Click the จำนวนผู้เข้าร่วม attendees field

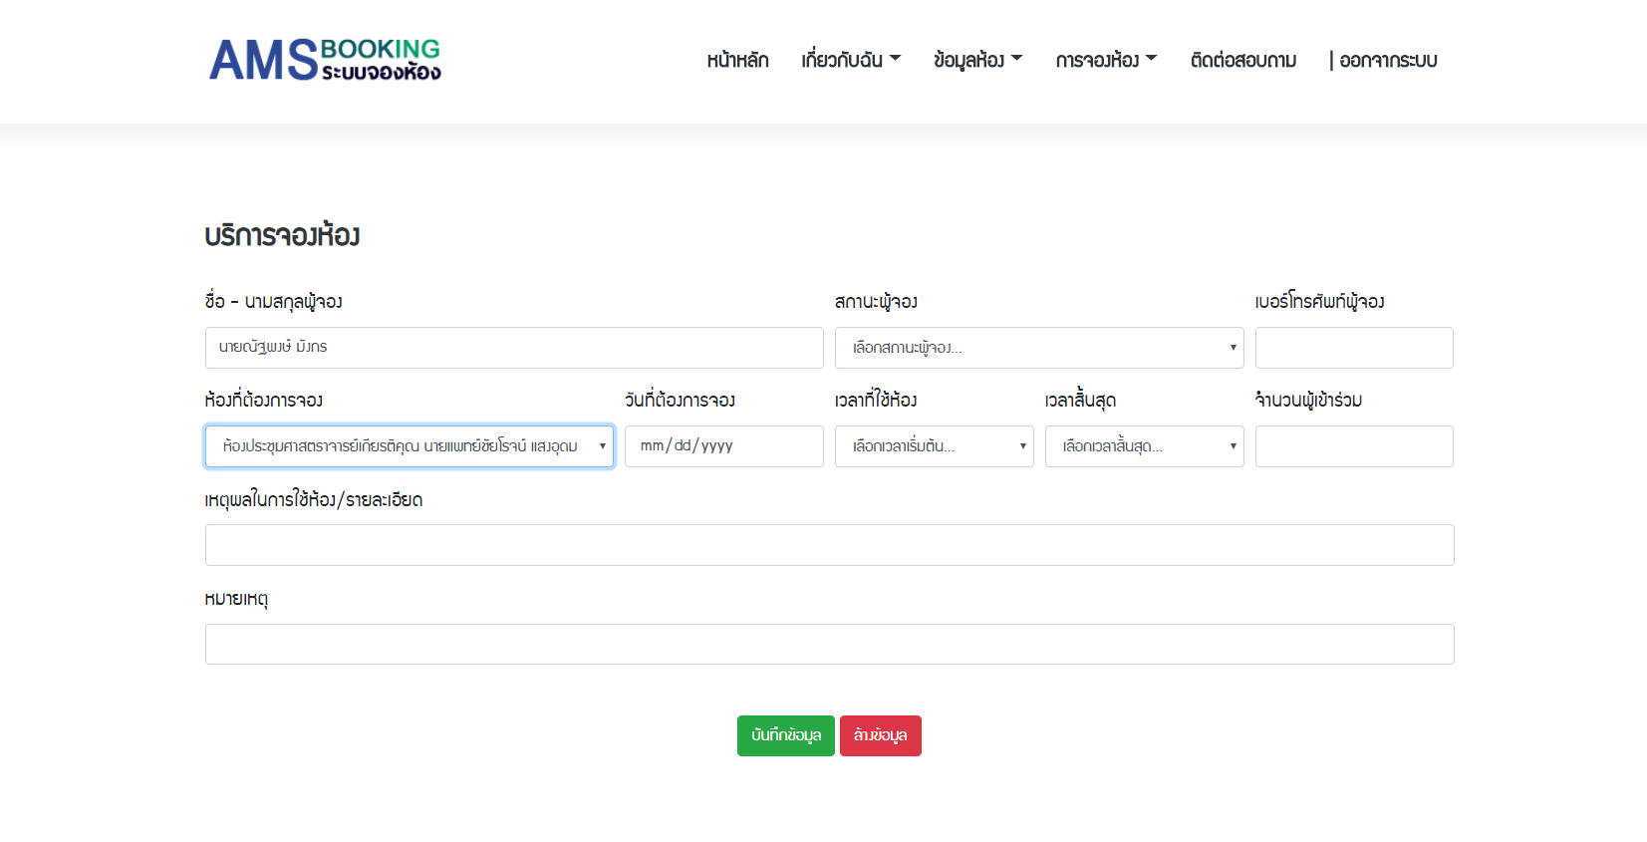pyautogui.click(x=1354, y=446)
